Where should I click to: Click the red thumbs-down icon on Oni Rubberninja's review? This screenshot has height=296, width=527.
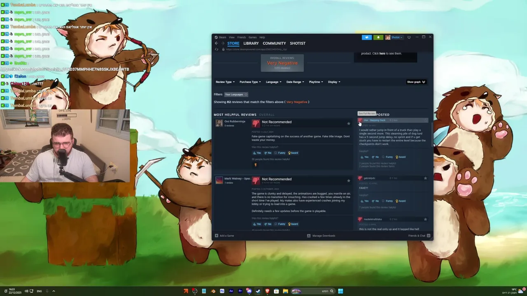click(256, 123)
